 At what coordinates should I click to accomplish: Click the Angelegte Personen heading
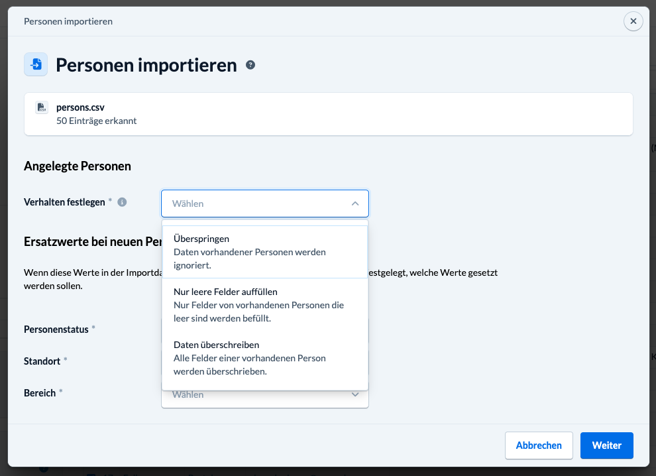coord(78,166)
